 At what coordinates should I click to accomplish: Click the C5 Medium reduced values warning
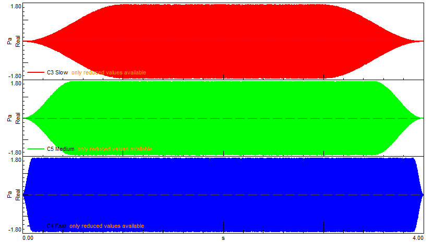115,149
